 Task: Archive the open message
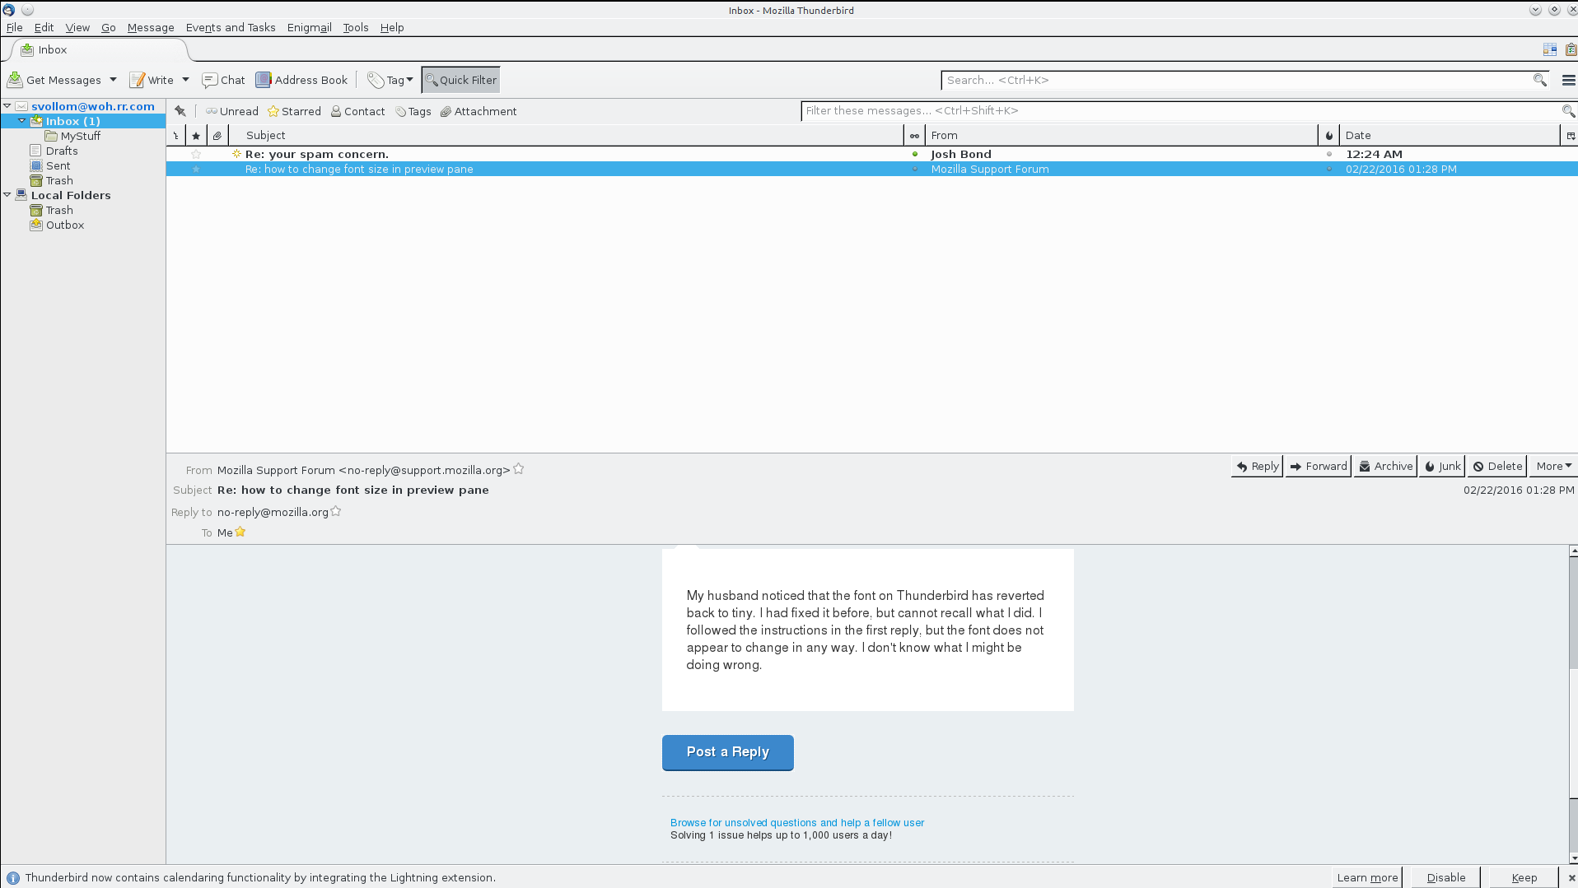point(1385,466)
